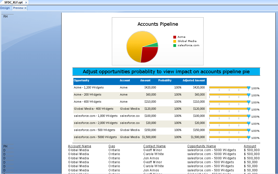278x174 pixels.
Task: Click the Global Media legend label
Action: pos(187,41)
